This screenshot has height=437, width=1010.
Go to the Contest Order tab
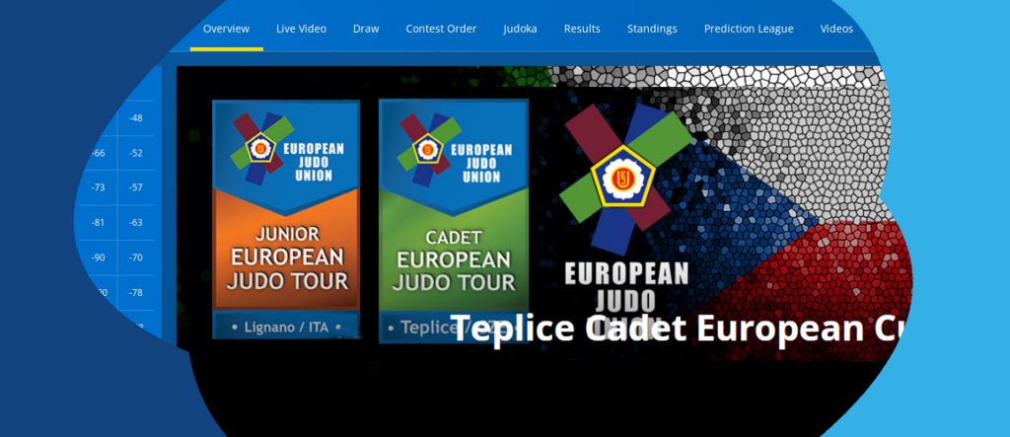coord(441,29)
